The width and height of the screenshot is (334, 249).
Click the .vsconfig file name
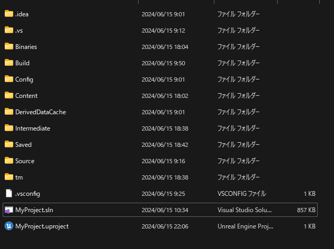coord(27,194)
